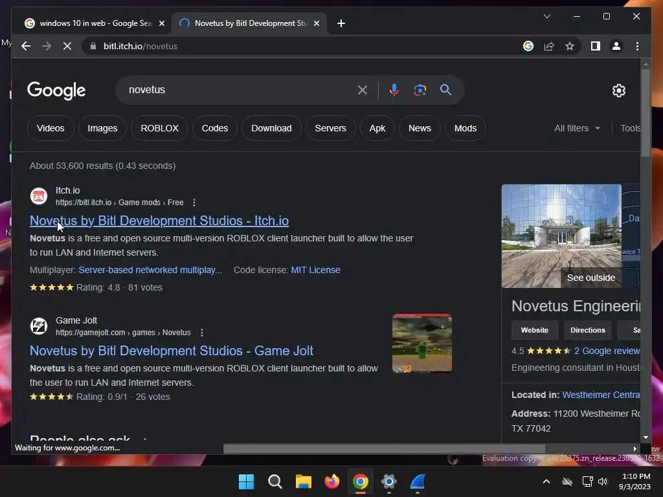
Task: Share this page icon
Action: (x=549, y=46)
